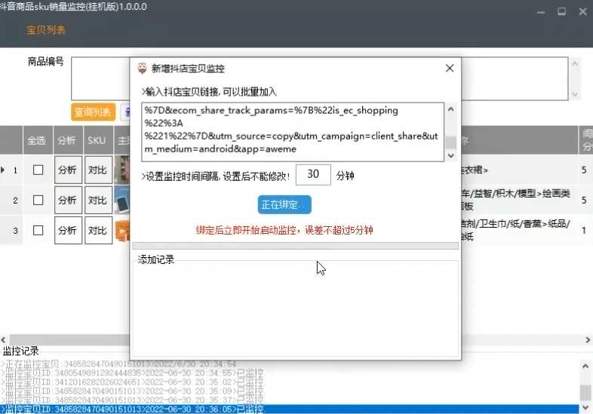Click inside the 商品编号 input area
The height and width of the screenshot is (414, 593).
coord(320,78)
